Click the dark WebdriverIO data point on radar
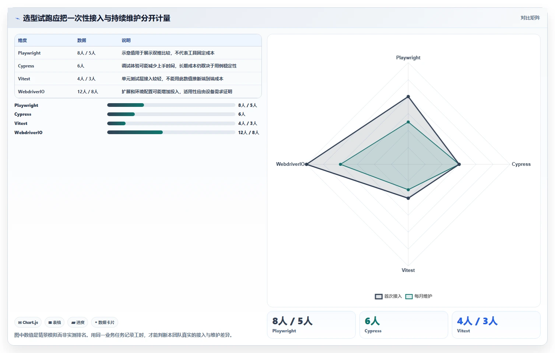This screenshot has height=353, width=555. tap(306, 164)
